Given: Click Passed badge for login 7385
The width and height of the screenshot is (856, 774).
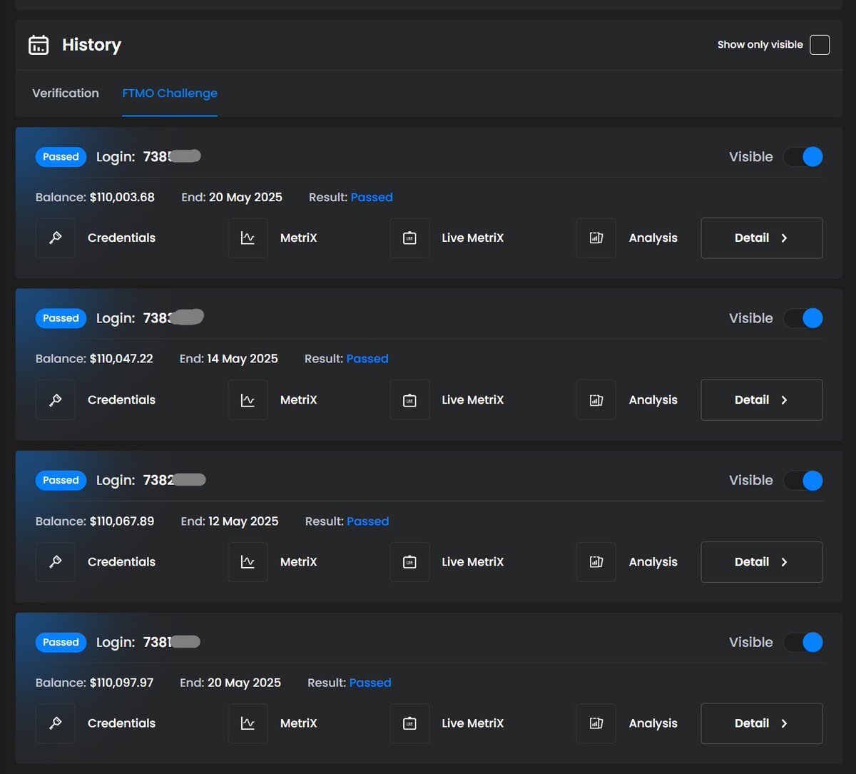Looking at the screenshot, I should 61,157.
